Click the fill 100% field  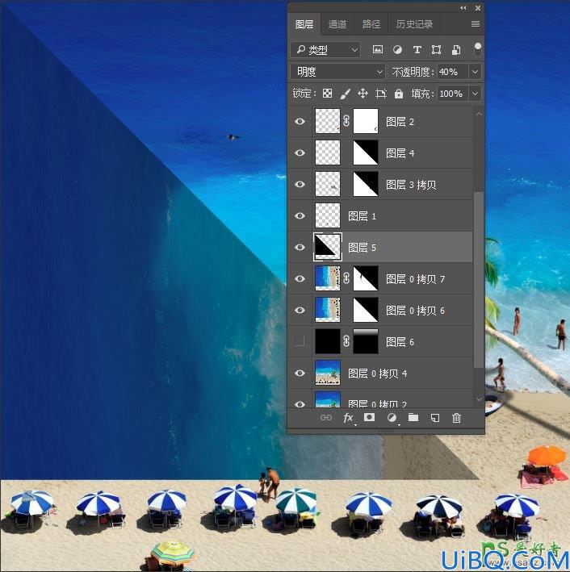click(x=453, y=94)
